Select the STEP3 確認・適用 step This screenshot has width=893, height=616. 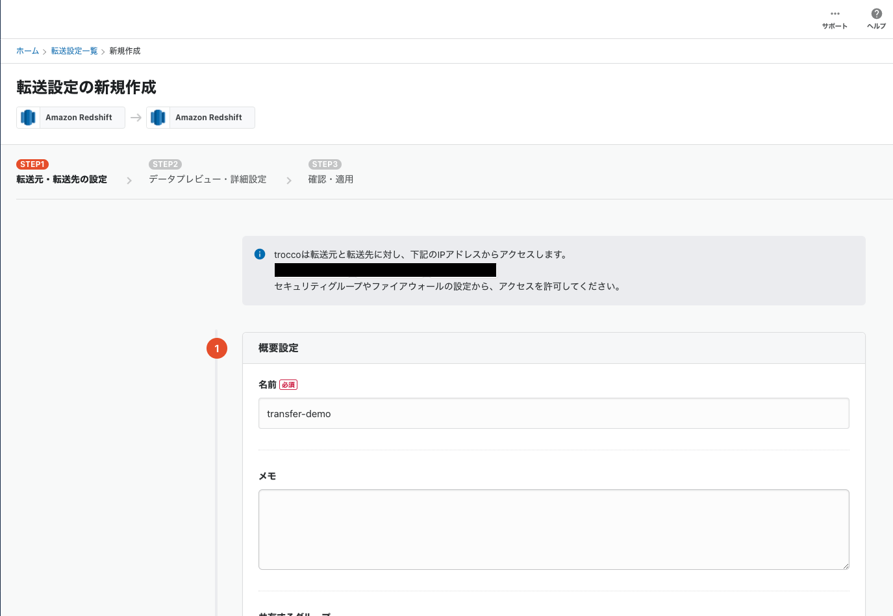(331, 179)
